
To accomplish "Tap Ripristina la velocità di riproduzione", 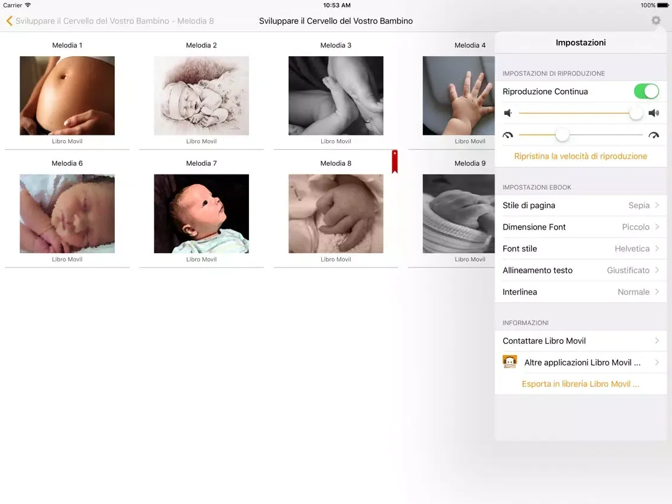I will pyautogui.click(x=581, y=156).
